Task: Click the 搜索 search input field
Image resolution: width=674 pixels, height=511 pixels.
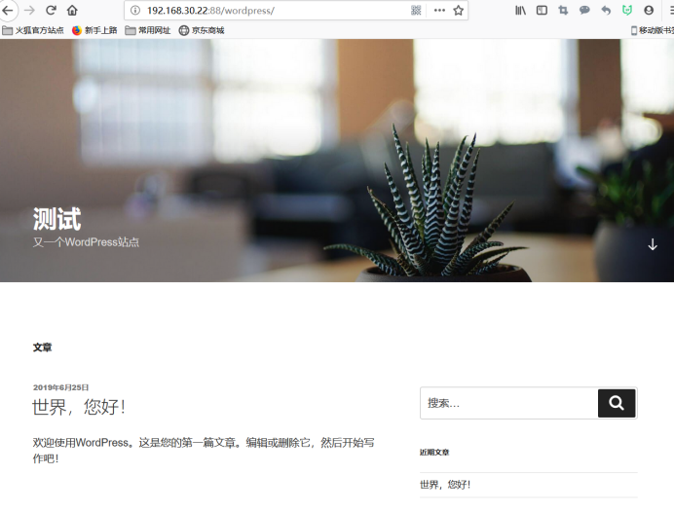Action: (509, 403)
